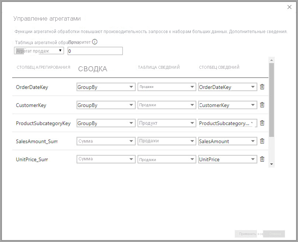Screen dimensions: 298x242
Task: Delete the CustomerKey aggregation row
Action: (x=262, y=105)
